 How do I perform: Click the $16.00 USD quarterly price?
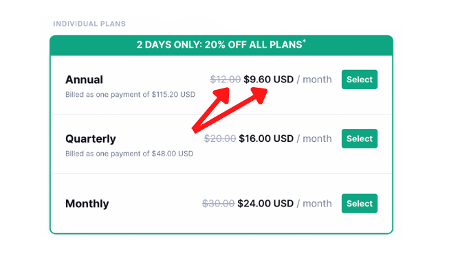click(x=266, y=139)
